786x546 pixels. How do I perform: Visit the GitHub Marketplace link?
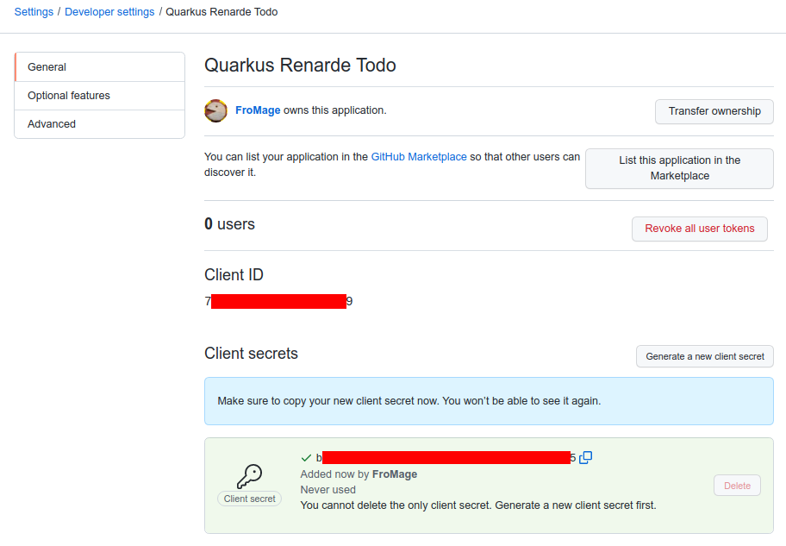click(x=419, y=156)
